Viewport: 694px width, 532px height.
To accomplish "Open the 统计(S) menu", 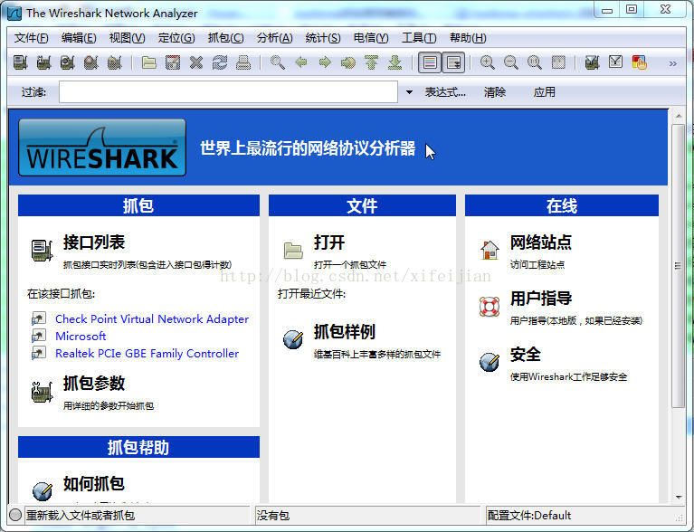I will click(x=323, y=38).
